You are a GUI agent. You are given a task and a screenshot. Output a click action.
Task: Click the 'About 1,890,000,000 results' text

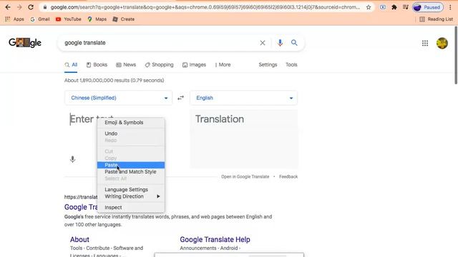click(x=114, y=81)
